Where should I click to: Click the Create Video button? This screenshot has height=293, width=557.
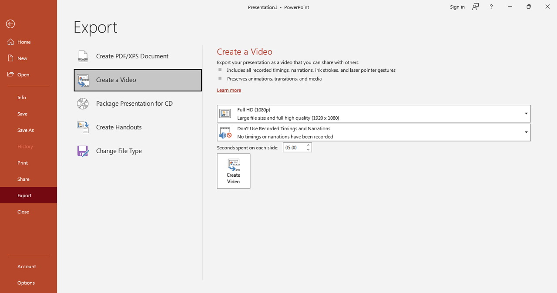pos(234,171)
